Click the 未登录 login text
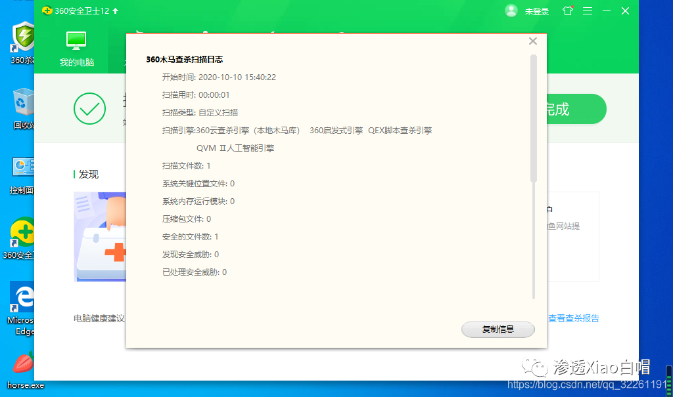Viewport: 673px width, 397px height. tap(537, 12)
